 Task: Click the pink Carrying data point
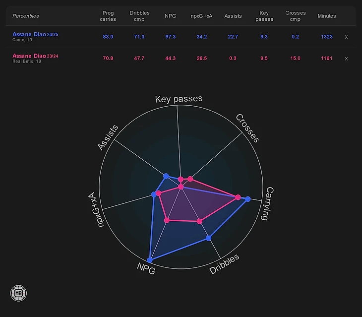click(x=238, y=197)
